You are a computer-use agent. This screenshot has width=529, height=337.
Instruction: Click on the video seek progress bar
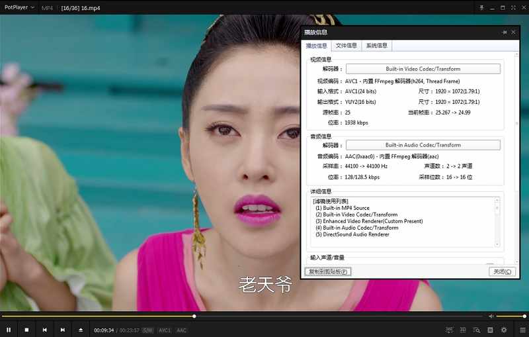264,316
